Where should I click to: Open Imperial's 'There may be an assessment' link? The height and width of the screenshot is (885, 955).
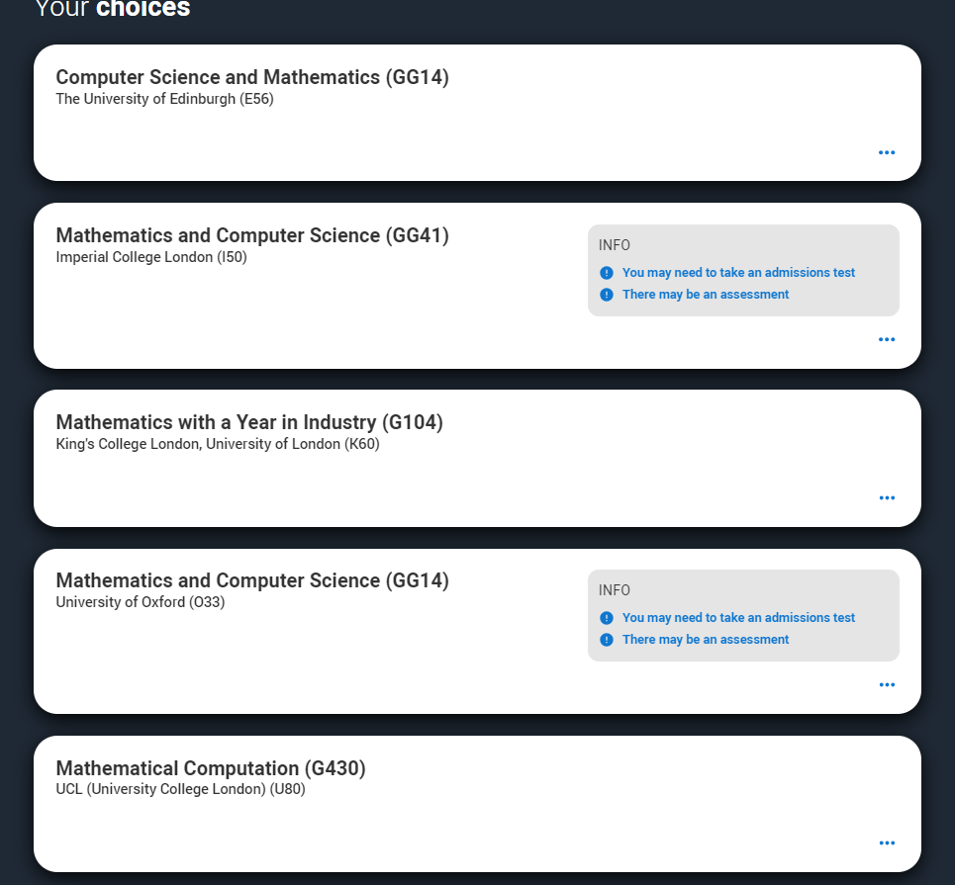pos(706,295)
